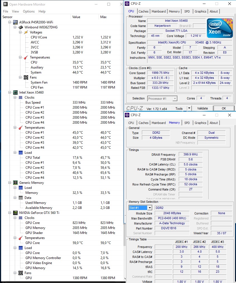Collapse the Voltages group
236x283 pixels.
coord(20,32)
